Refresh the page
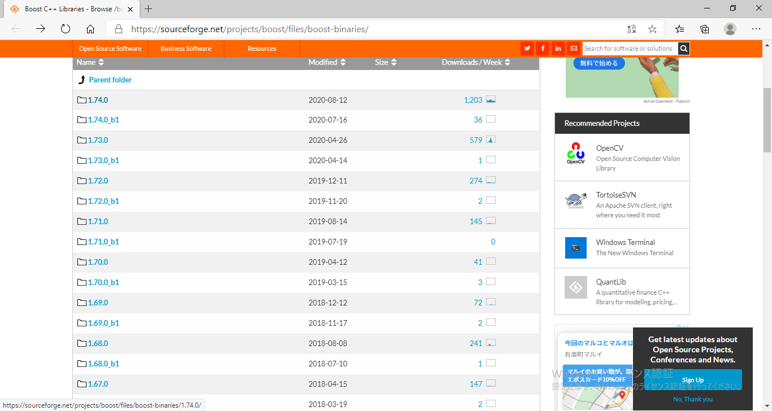This screenshot has width=772, height=411. (x=66, y=29)
